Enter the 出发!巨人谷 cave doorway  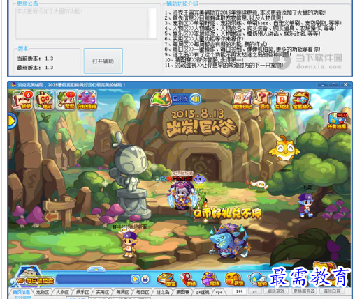[x=202, y=167]
